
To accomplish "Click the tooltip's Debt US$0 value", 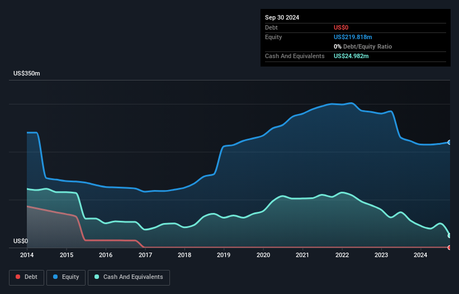I will click(x=341, y=27).
